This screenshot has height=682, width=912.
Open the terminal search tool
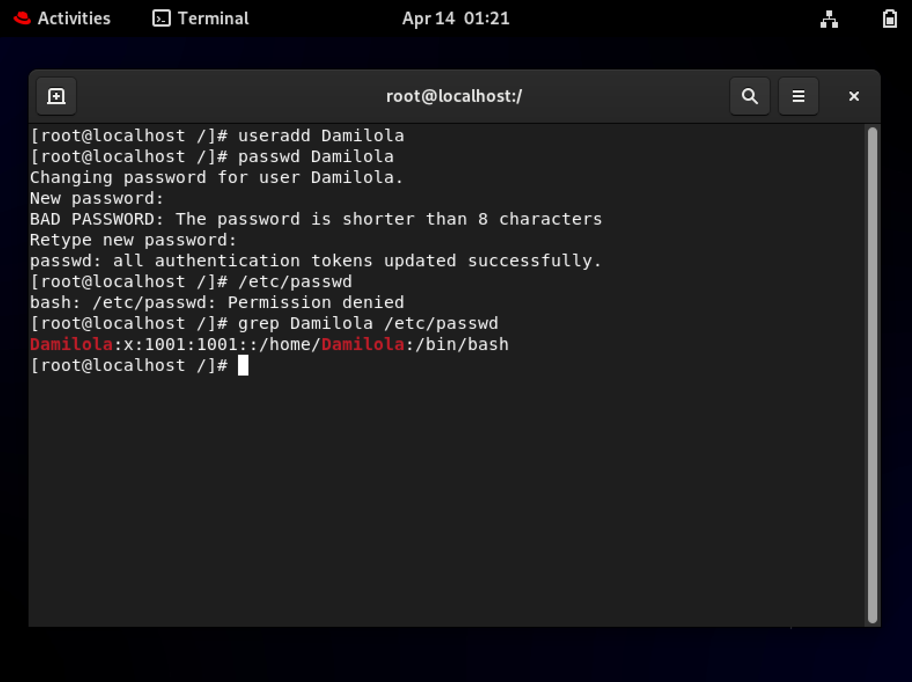point(749,96)
